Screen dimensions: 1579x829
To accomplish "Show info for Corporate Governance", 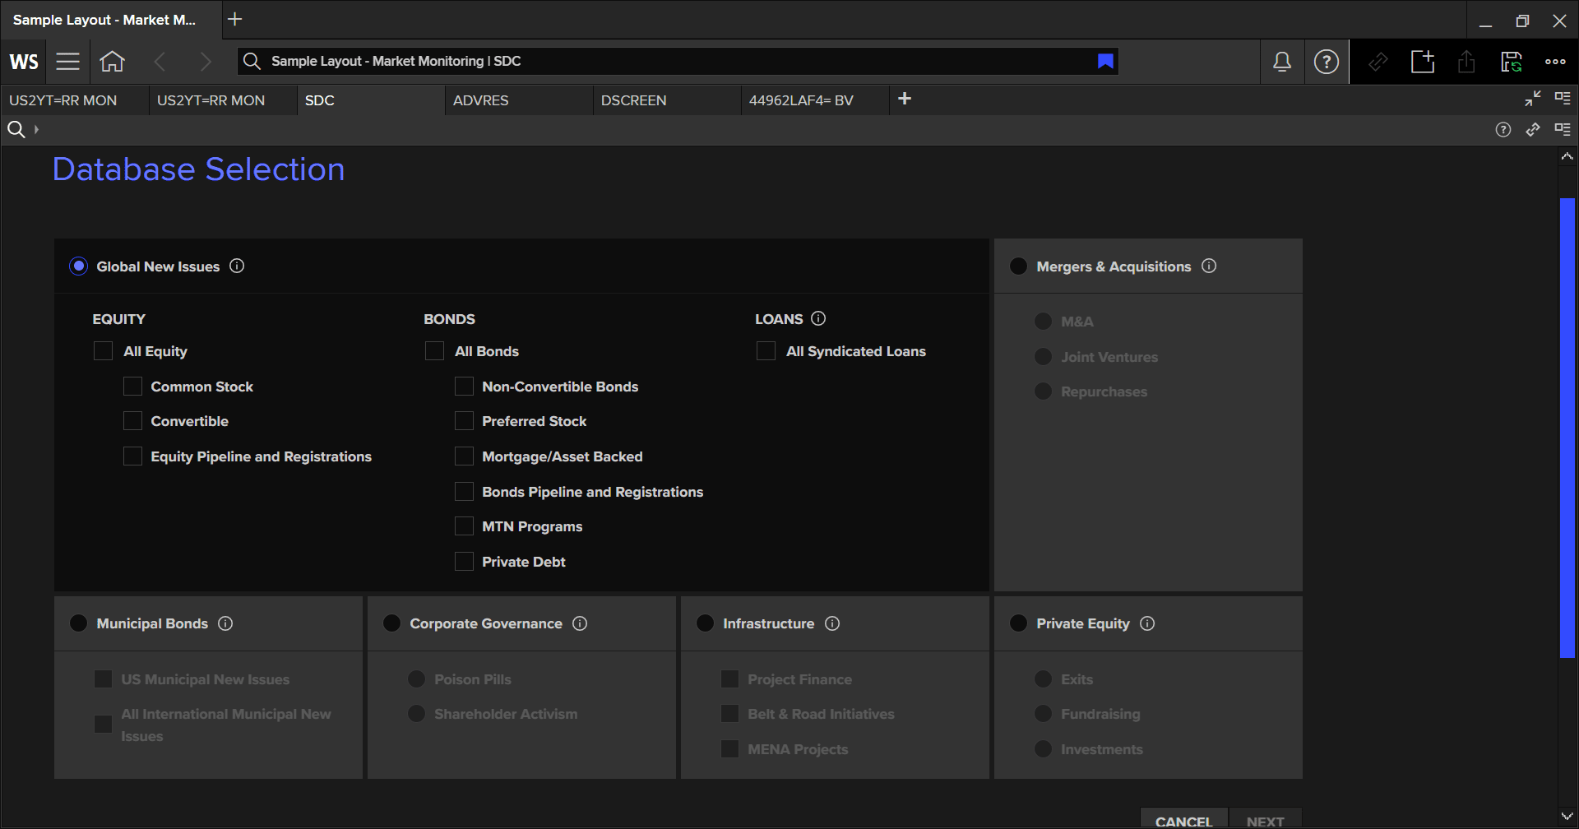I will [x=580, y=623].
